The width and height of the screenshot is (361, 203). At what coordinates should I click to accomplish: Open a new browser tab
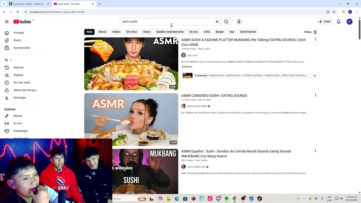[100, 4]
